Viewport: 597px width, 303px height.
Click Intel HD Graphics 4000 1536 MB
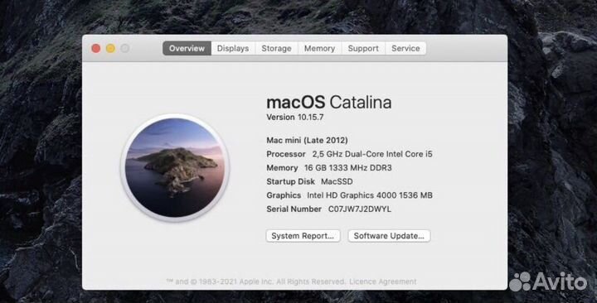coord(370,195)
